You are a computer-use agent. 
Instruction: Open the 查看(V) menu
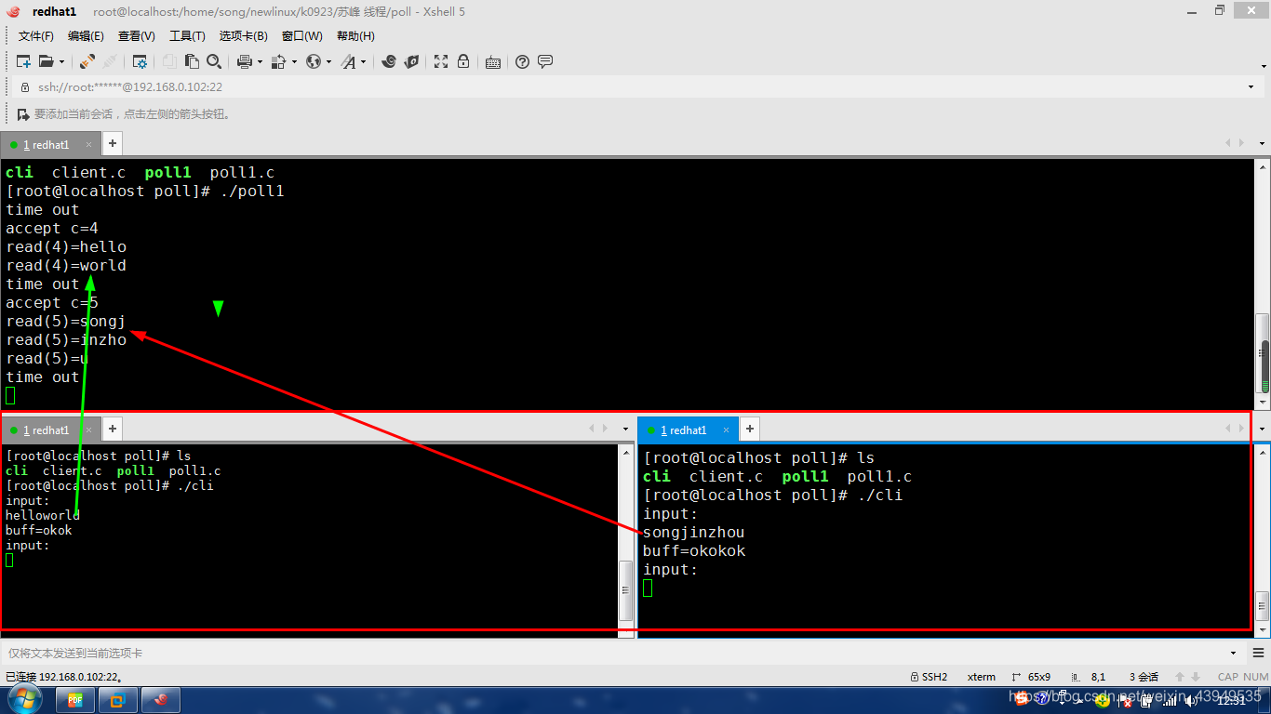(x=137, y=36)
